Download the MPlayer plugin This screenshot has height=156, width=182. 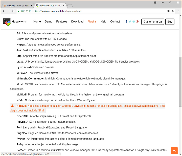pos(37,73)
